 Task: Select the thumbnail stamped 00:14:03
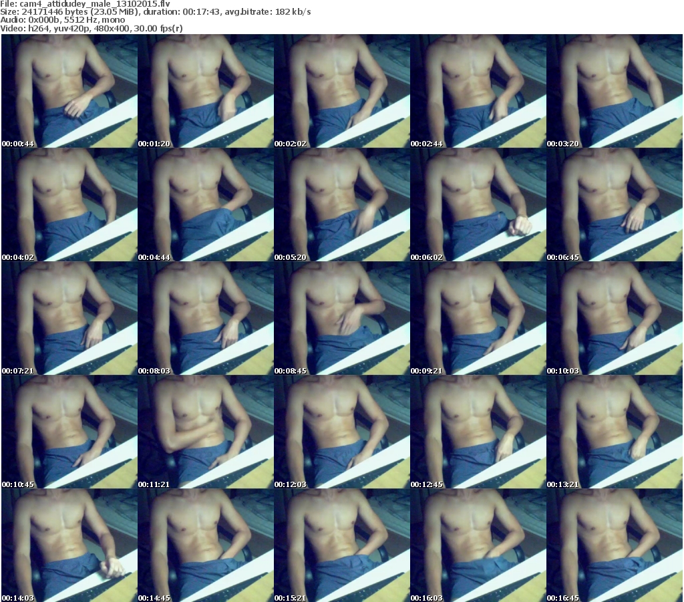pos(69,546)
